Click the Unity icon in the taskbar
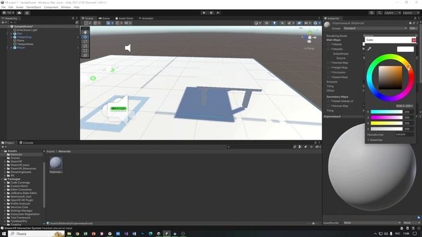This screenshot has height=237, width=422. pos(167,234)
